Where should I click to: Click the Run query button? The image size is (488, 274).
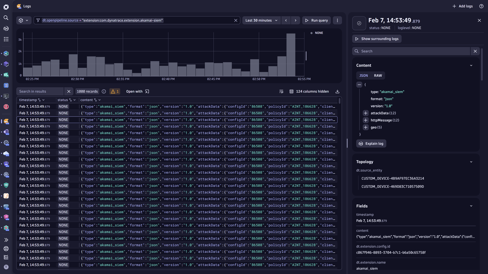316,20
